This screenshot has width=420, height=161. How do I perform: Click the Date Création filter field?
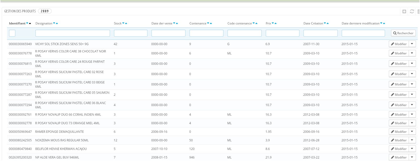(321, 33)
